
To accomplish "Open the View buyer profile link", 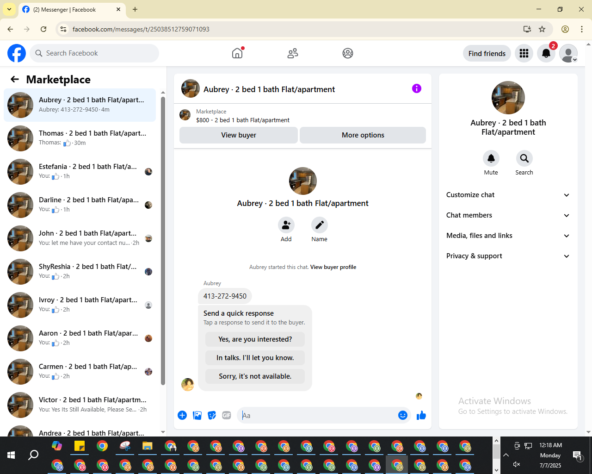I will coord(333,267).
